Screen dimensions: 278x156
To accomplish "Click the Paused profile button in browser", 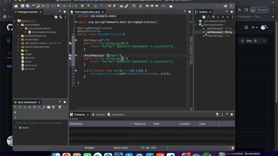I will click(260, 10).
